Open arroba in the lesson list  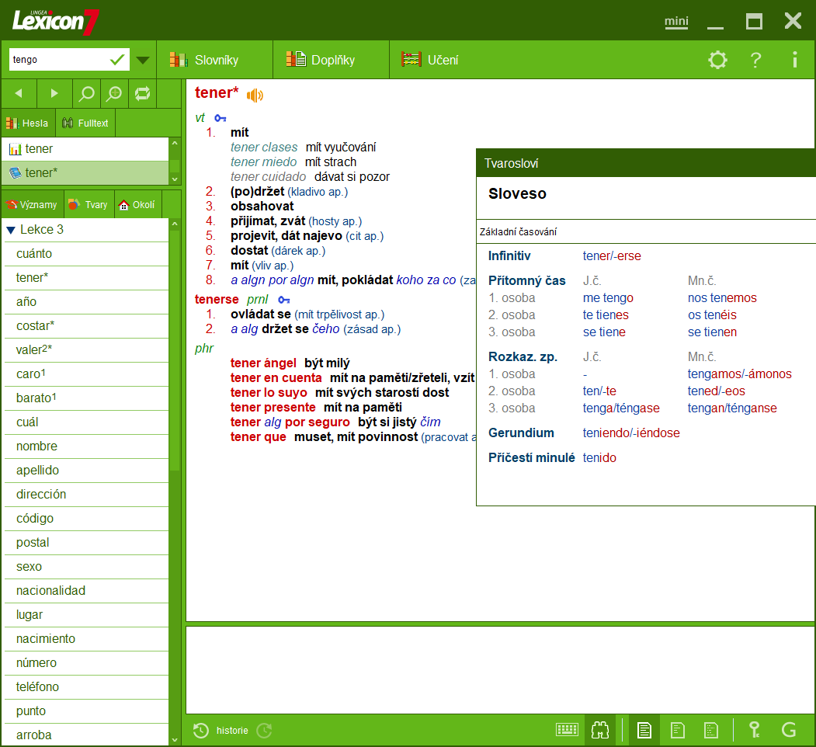click(86, 735)
